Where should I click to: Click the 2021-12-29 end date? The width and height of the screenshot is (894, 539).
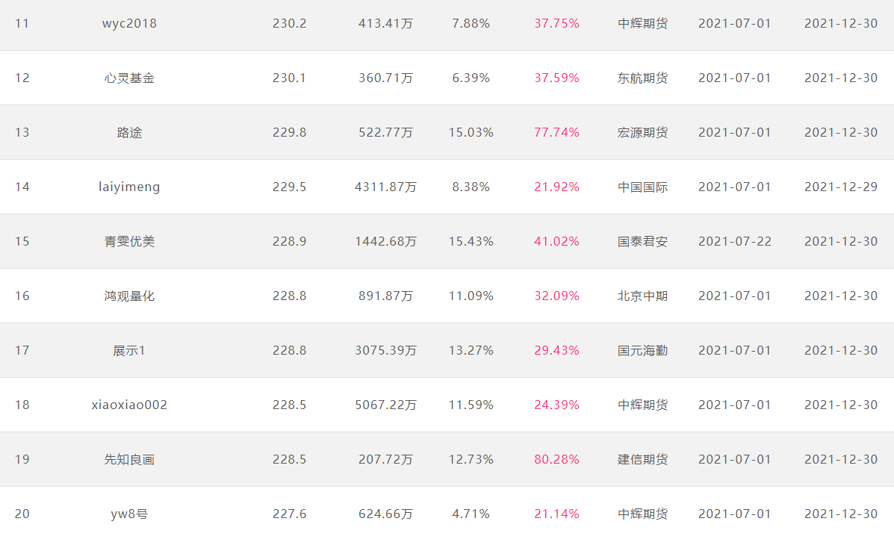pyautogui.click(x=841, y=187)
